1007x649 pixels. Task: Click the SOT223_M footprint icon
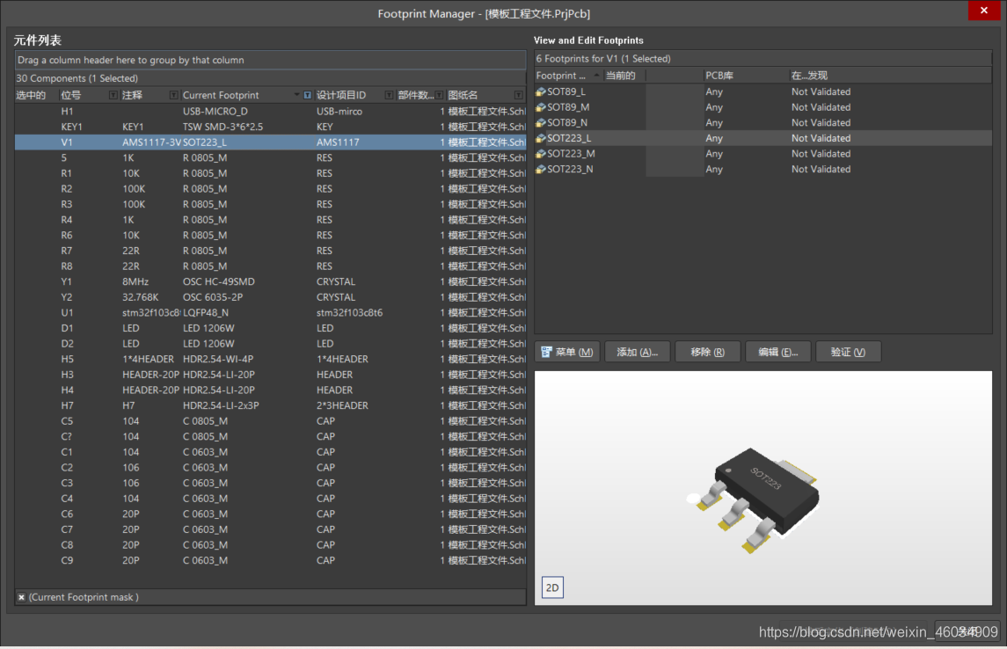[x=541, y=154]
